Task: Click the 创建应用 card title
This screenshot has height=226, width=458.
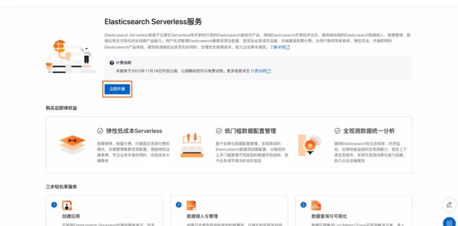Action: coord(71,216)
